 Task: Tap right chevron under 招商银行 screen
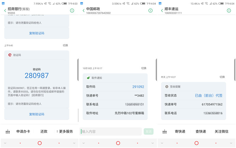coord(74,143)
